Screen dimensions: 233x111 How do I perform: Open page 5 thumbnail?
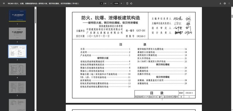[x=17, y=87]
